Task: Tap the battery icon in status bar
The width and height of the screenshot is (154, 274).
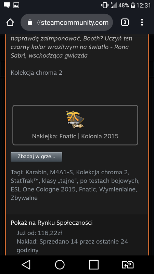Action: pyautogui.click(x=133, y=5)
